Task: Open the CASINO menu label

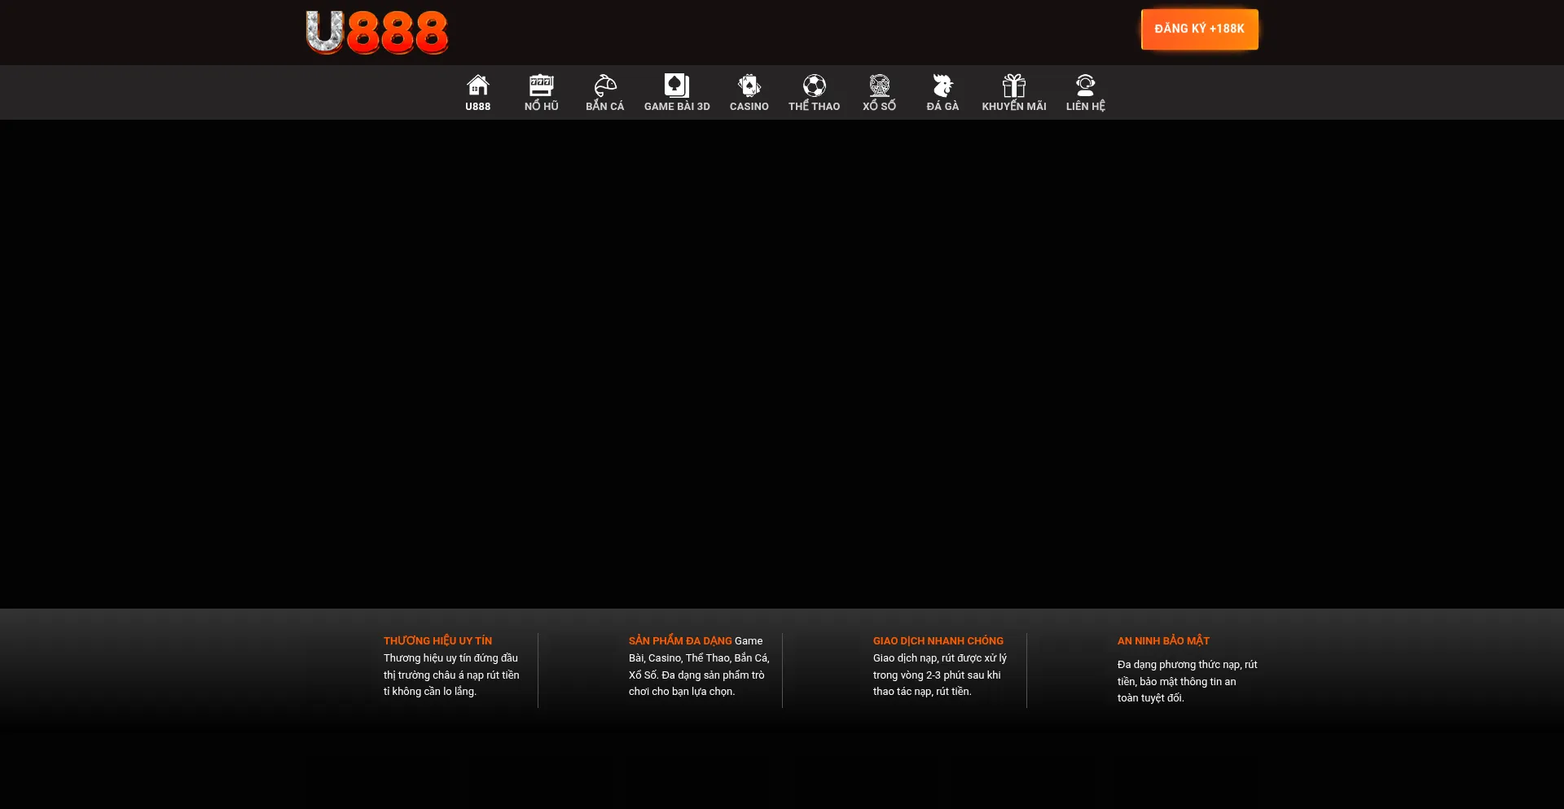Action: (749, 107)
